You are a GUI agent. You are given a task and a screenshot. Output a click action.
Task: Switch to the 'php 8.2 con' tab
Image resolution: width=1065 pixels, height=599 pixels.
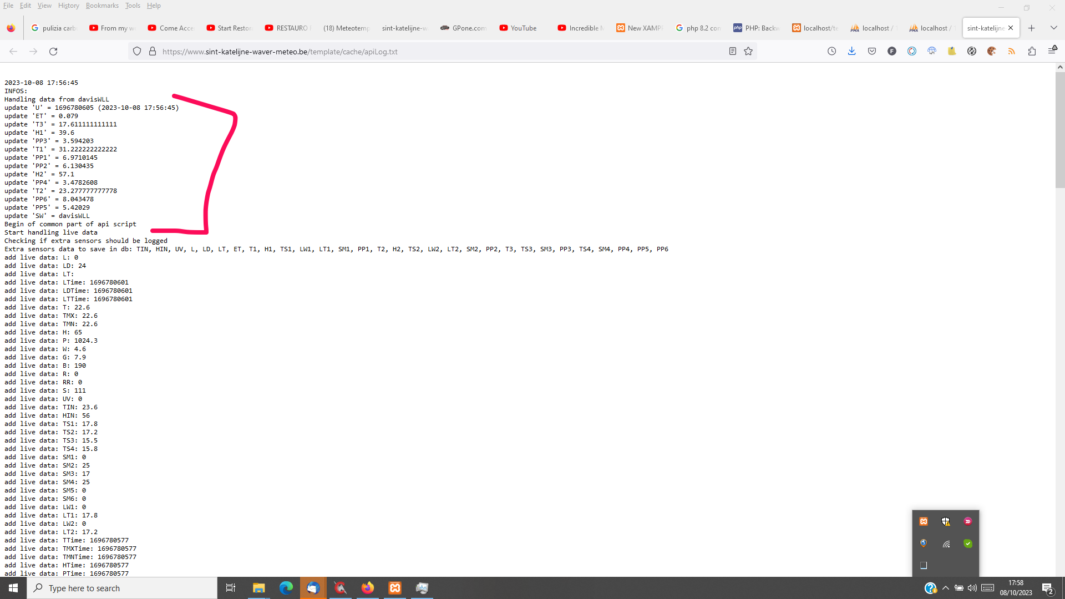[698, 28]
